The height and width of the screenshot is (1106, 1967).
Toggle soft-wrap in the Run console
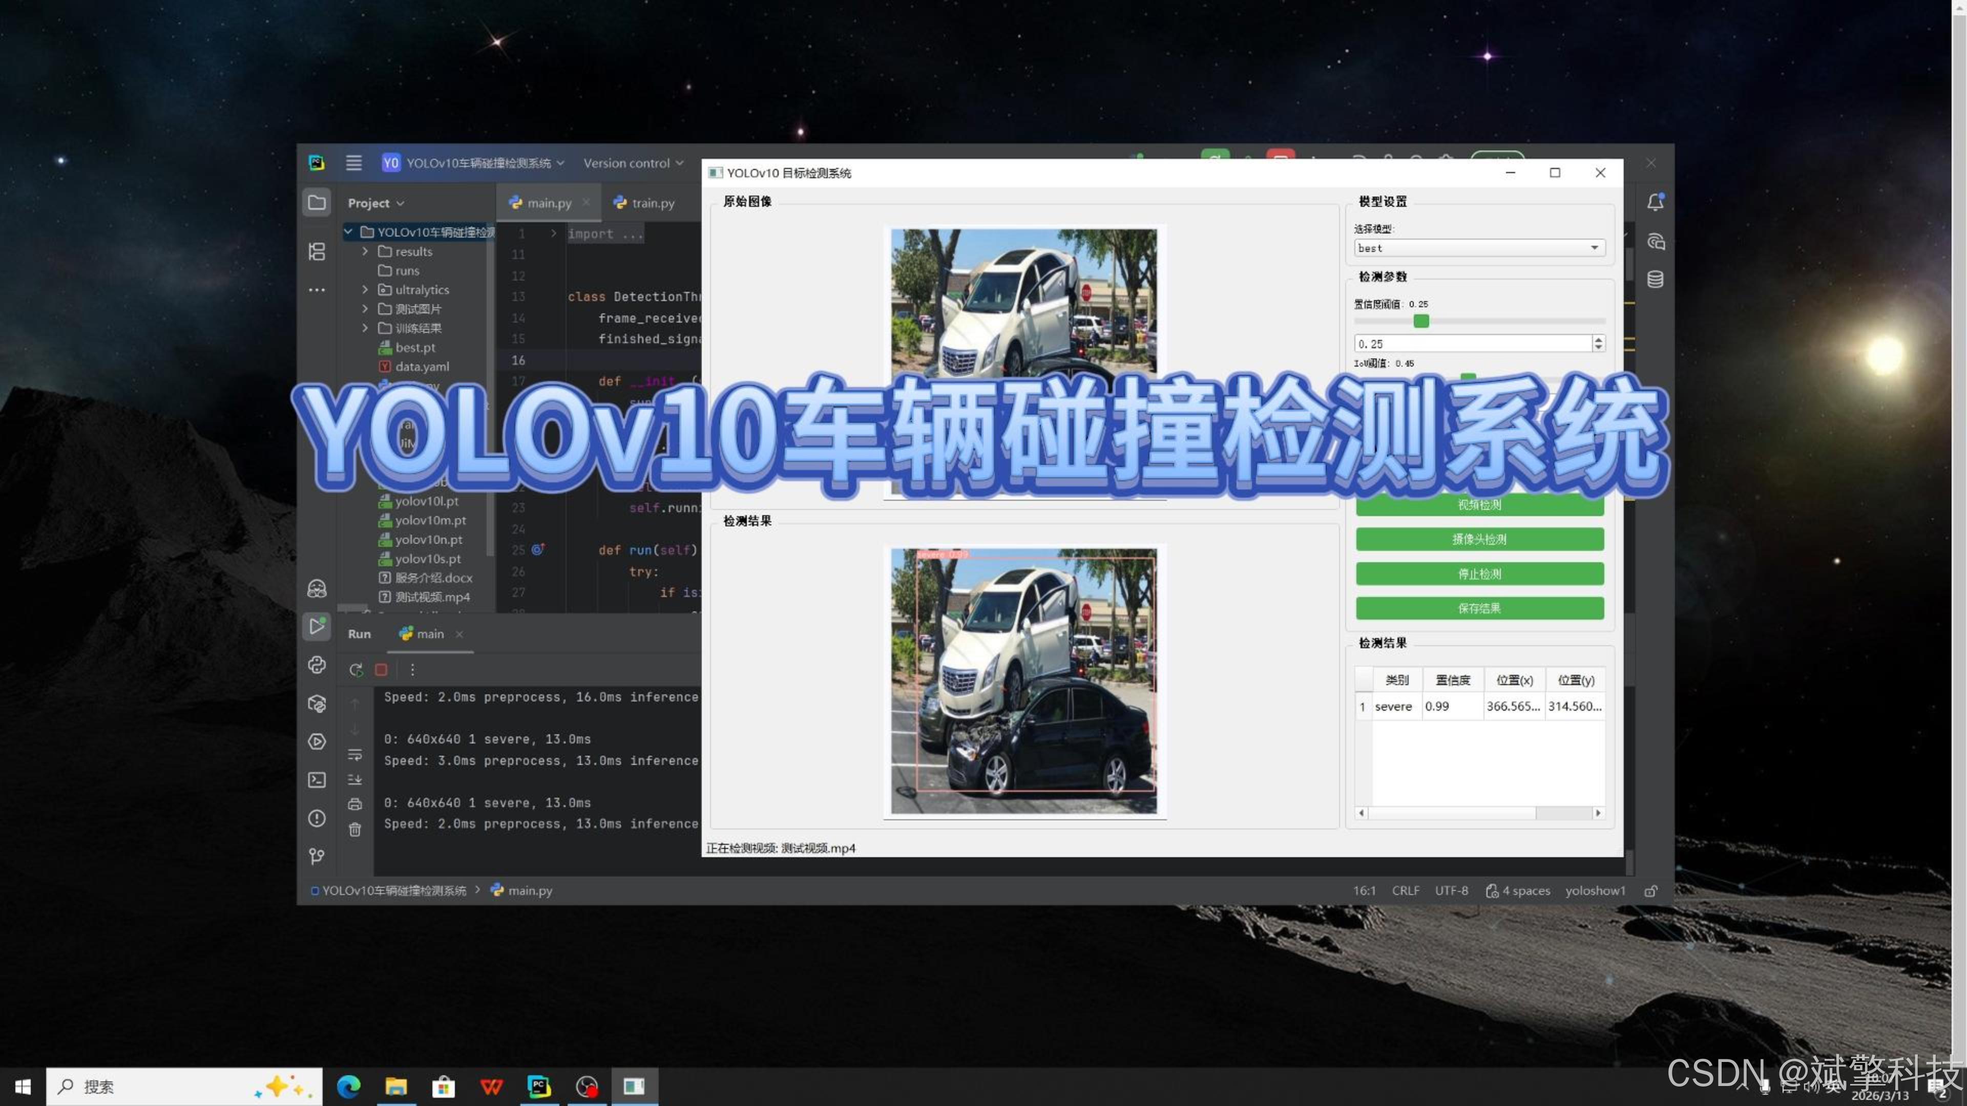point(355,755)
